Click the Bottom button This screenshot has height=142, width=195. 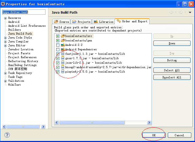pyautogui.click(x=172, y=60)
